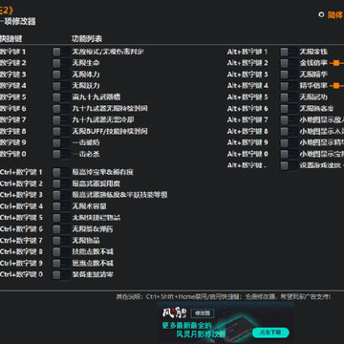344x344 pixels.
Task: Toggle the Alt+数字键 1 money switch
Action: point(289,52)
